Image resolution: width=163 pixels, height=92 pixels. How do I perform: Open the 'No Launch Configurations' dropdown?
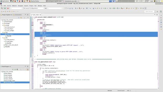(34, 8)
